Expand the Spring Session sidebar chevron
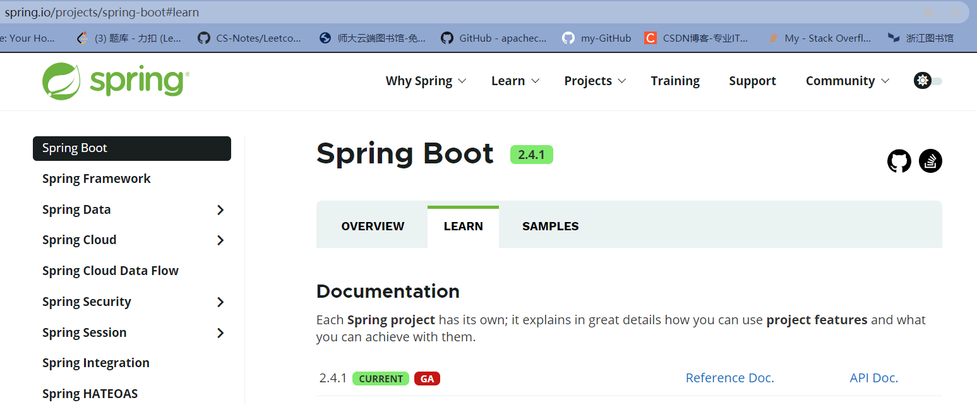Screen dimensions: 977x405 pos(220,333)
